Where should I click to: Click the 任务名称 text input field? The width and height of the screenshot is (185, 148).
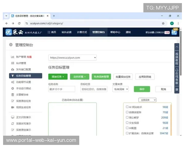(x=62, y=89)
